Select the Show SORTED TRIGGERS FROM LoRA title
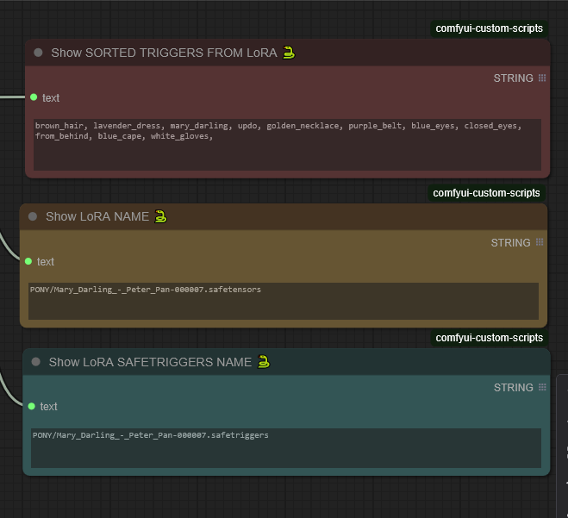The height and width of the screenshot is (518, 568). [164, 53]
